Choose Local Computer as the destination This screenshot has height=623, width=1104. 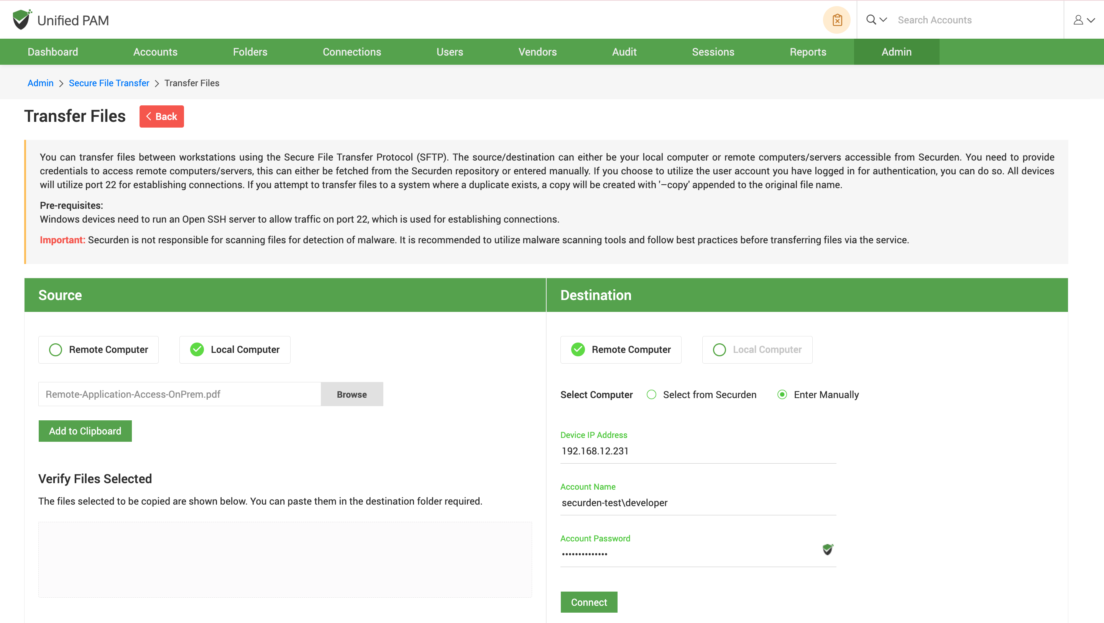(x=719, y=350)
